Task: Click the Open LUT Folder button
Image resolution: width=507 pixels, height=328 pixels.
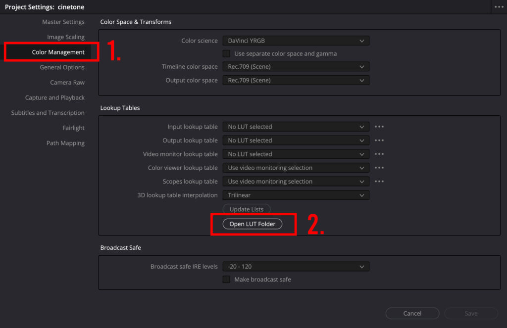Action: [x=253, y=224]
